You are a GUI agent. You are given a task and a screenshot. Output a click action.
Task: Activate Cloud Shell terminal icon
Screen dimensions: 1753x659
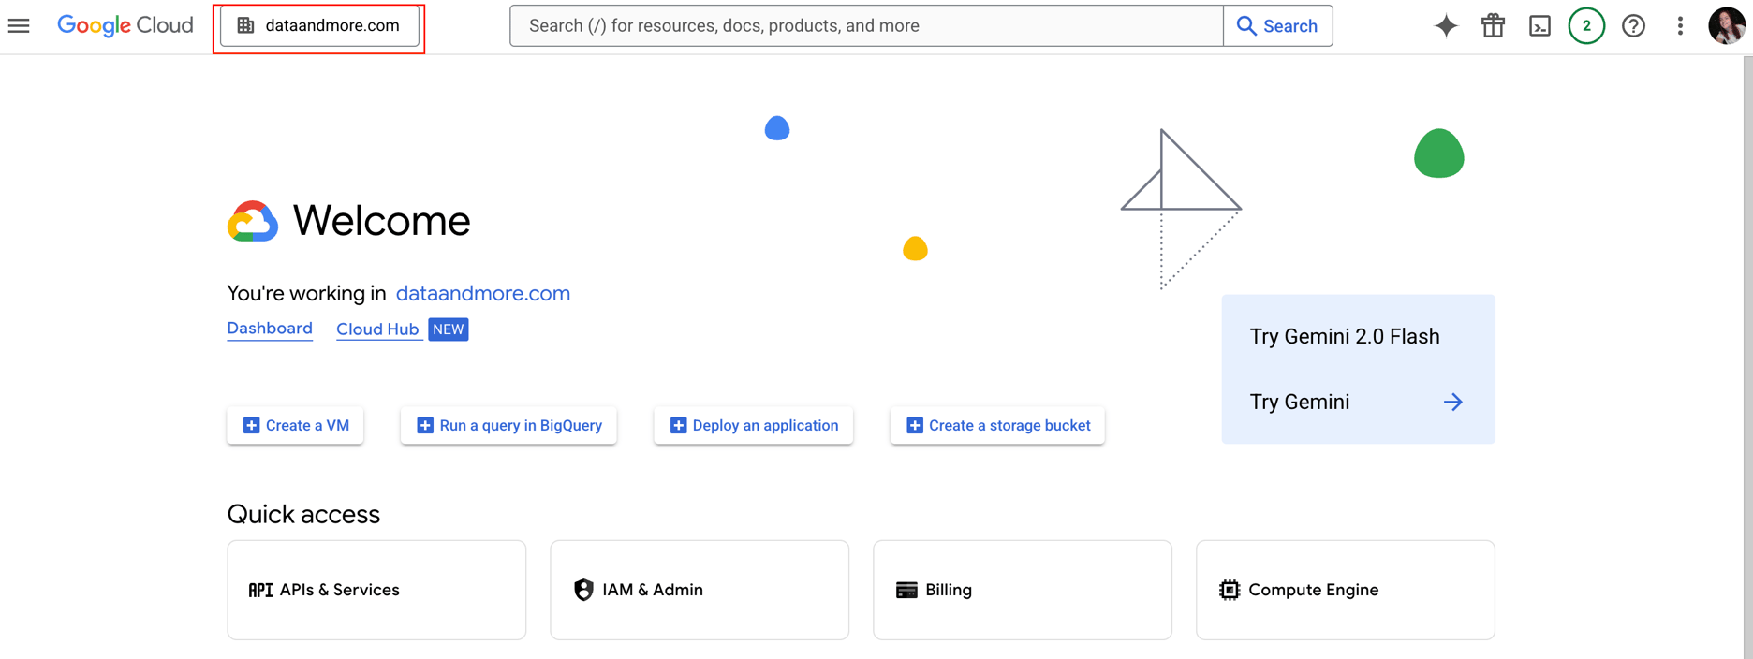(1539, 26)
